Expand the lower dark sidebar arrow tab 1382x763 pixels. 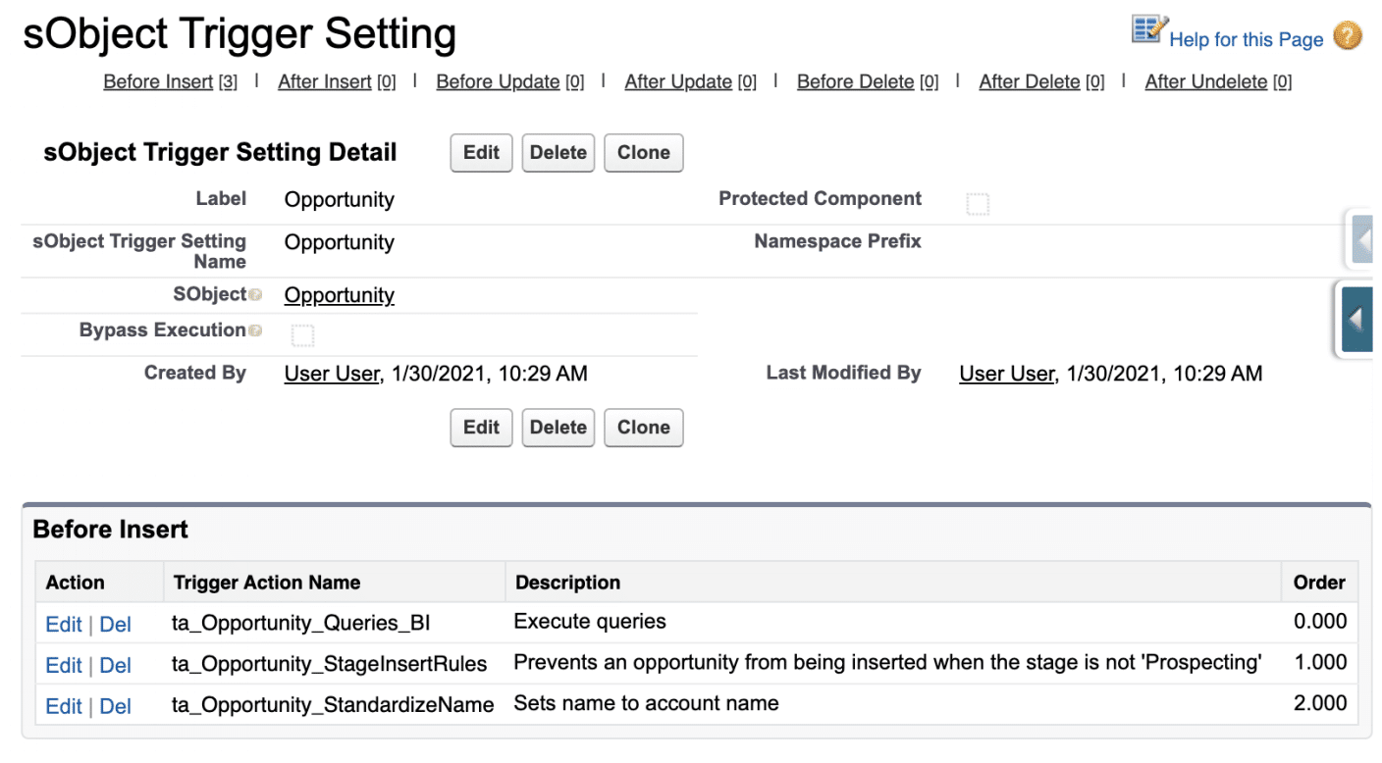point(1356,320)
